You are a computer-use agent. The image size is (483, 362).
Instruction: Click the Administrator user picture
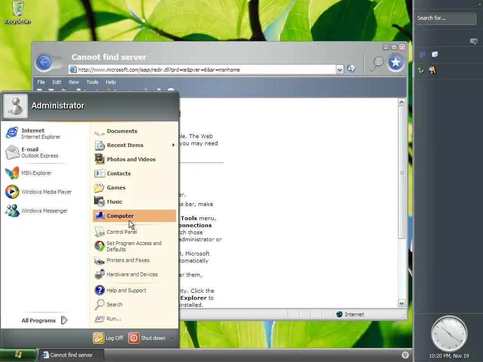coord(16,106)
